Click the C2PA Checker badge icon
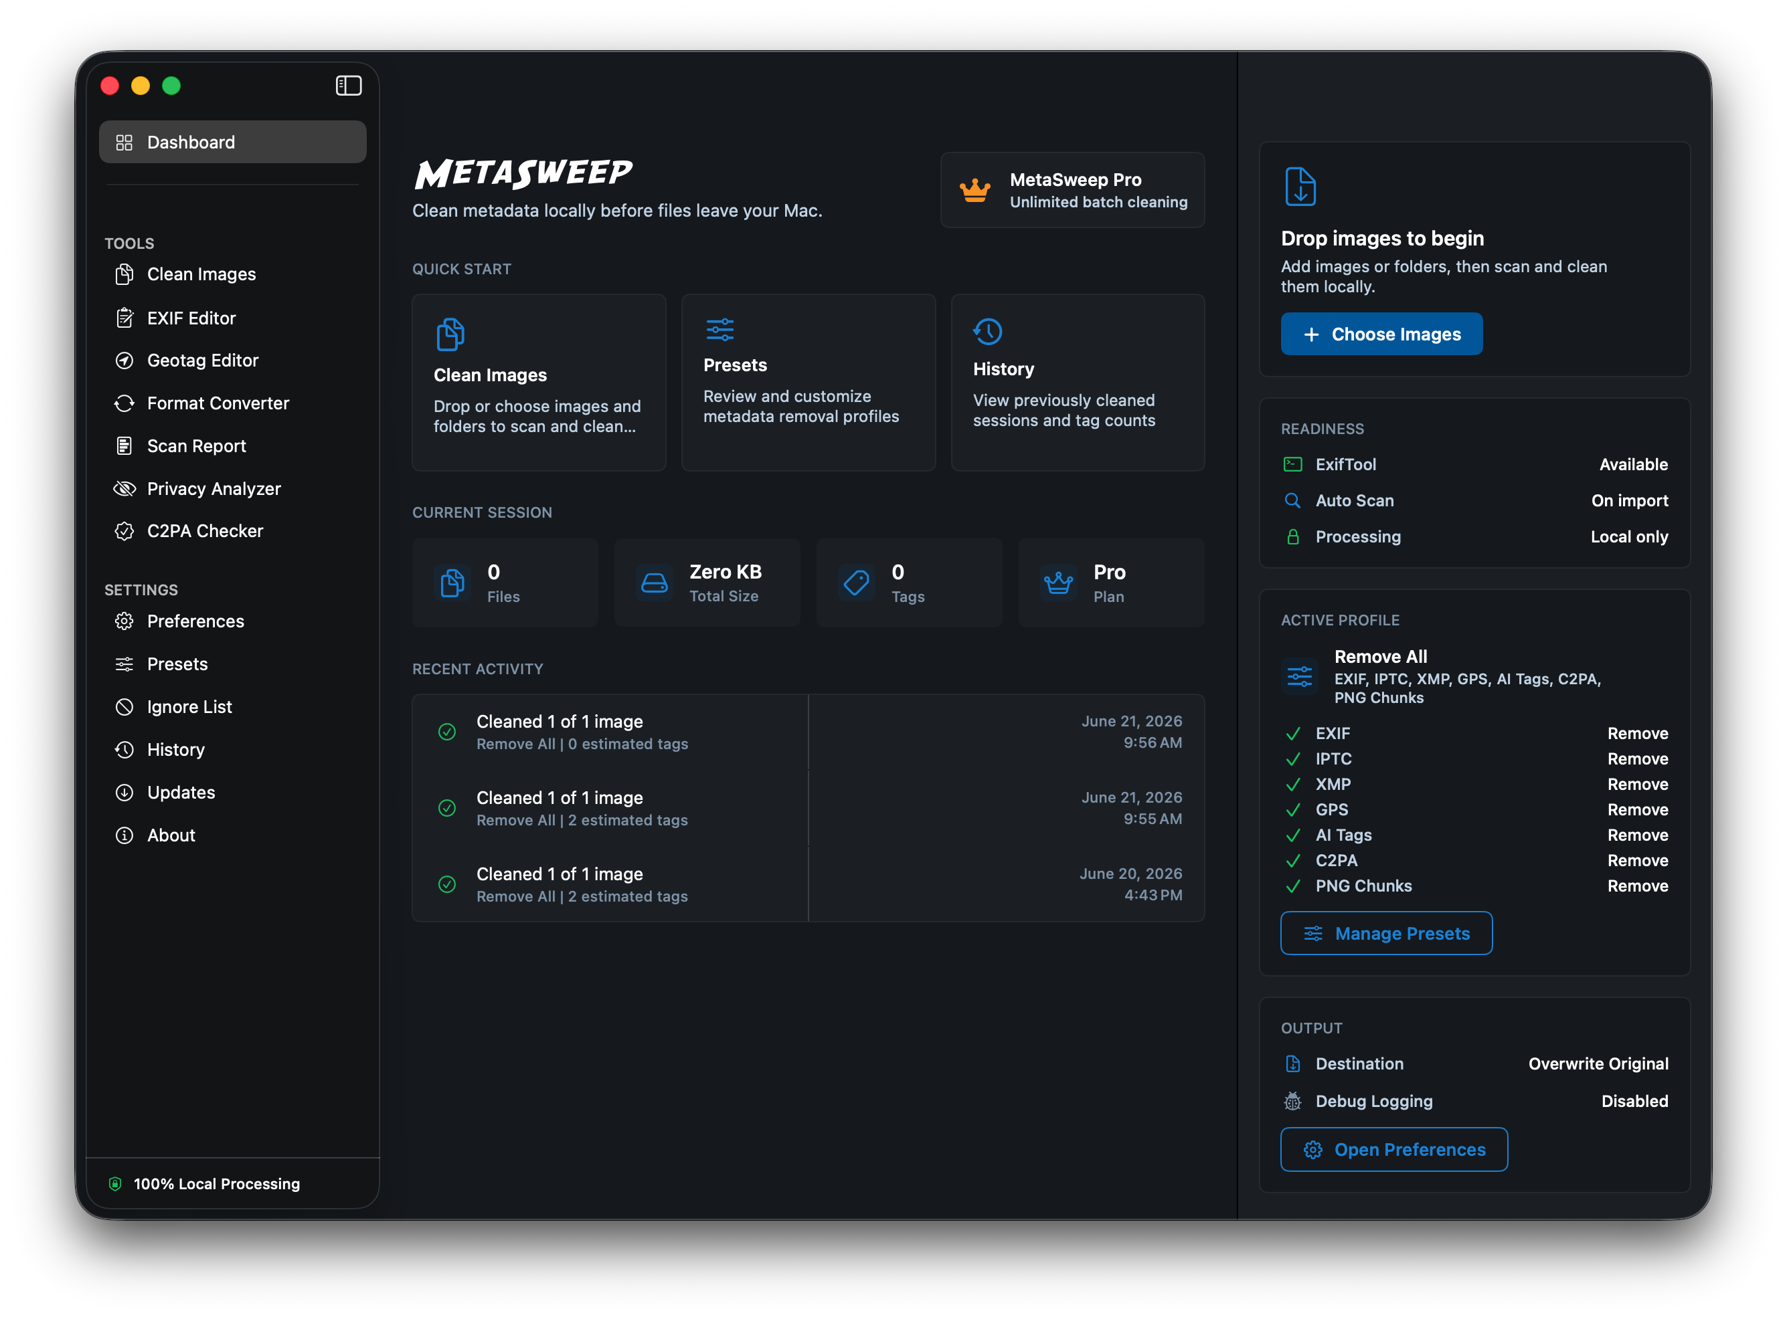The image size is (1787, 1319). point(124,531)
